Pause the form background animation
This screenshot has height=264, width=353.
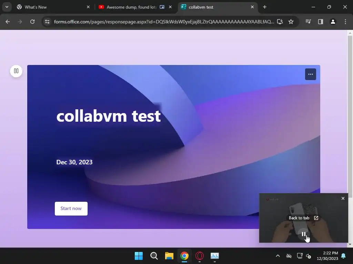click(x=16, y=71)
